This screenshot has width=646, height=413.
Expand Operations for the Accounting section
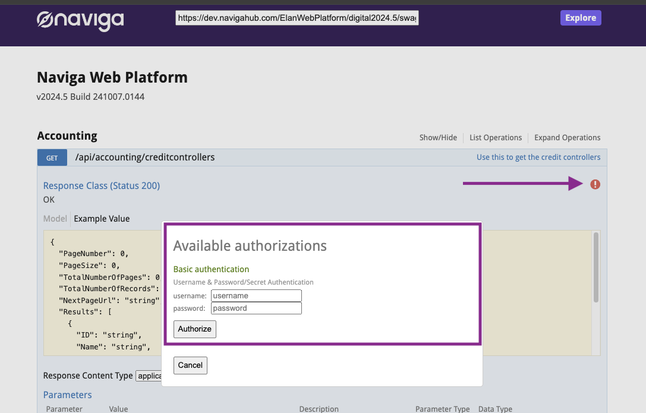click(567, 138)
